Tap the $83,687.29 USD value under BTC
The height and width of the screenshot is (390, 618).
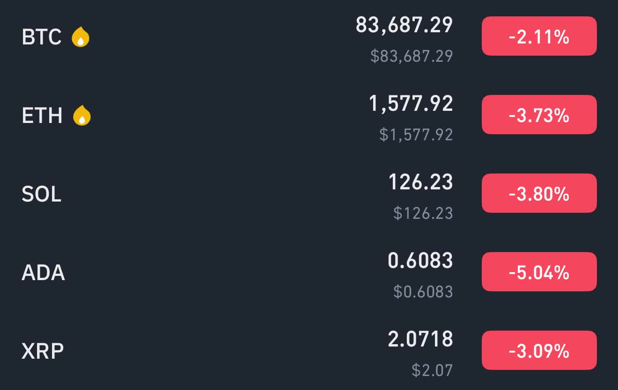pyautogui.click(x=412, y=56)
